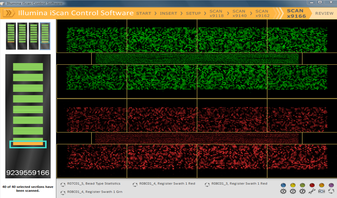Image resolution: width=337 pixels, height=198 pixels.
Task: Select the top green section on the large BeadChip
Action: pyautogui.click(x=28, y=67)
